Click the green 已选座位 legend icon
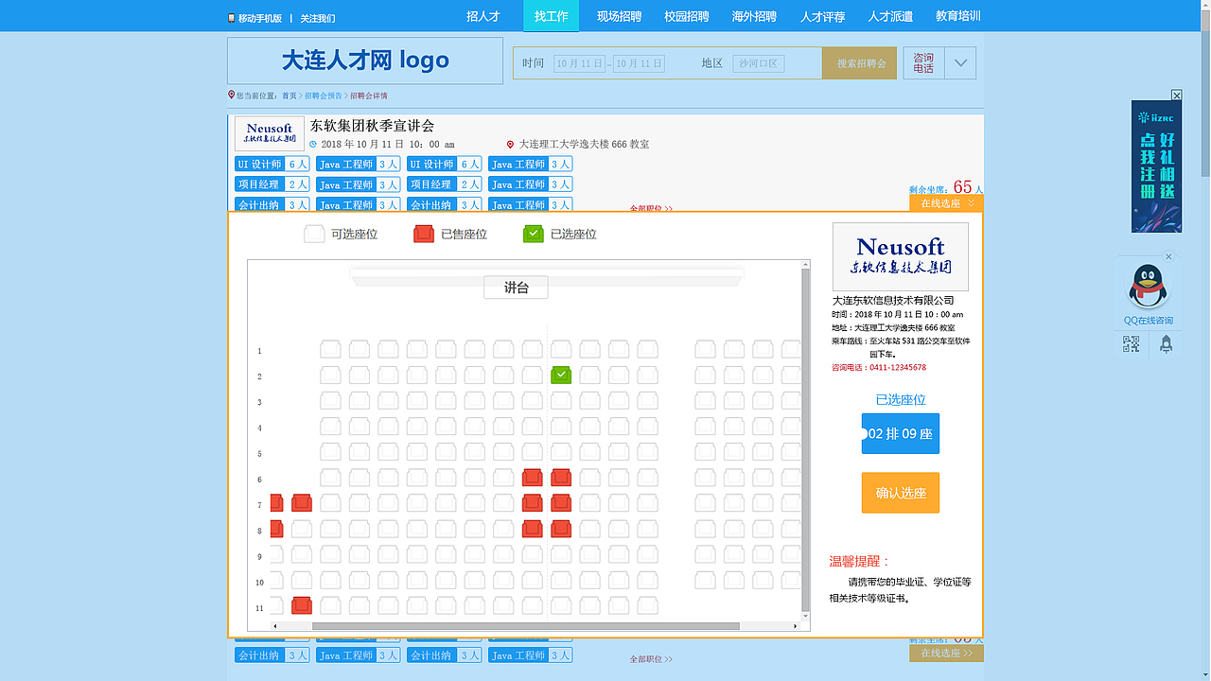This screenshot has width=1211, height=681. [x=534, y=234]
